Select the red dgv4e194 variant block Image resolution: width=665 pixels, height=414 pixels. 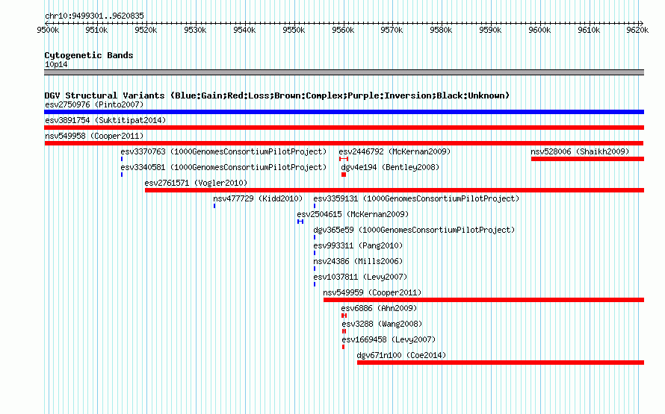[344, 175]
